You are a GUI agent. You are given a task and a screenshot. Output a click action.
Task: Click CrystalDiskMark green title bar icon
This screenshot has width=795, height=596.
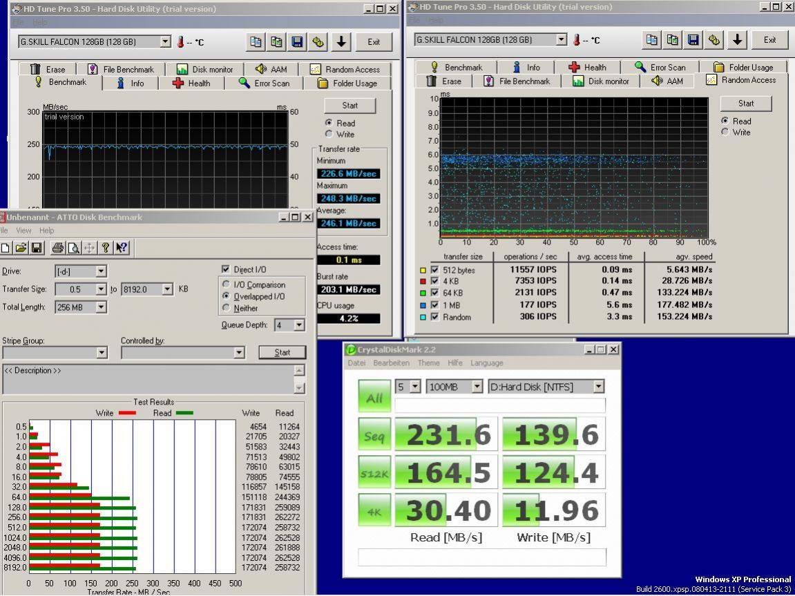click(350, 349)
